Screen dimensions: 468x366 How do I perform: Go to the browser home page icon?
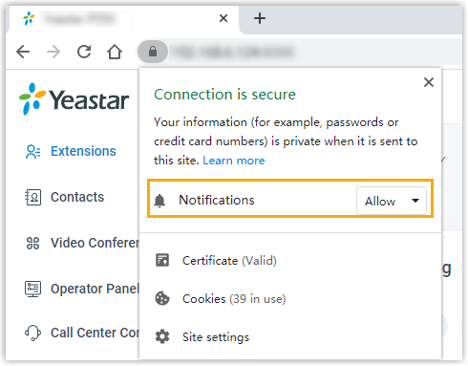[x=115, y=52]
